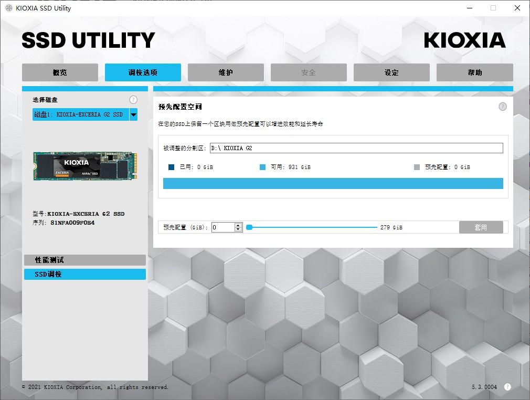Click the 套用 apply button
530x400 pixels.
(x=481, y=227)
